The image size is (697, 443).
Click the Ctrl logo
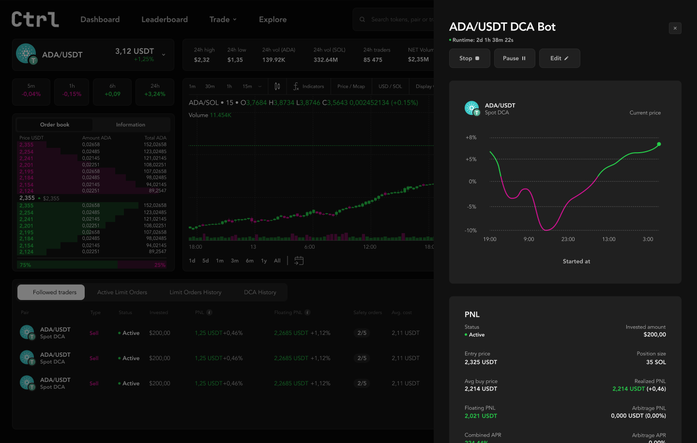point(35,19)
